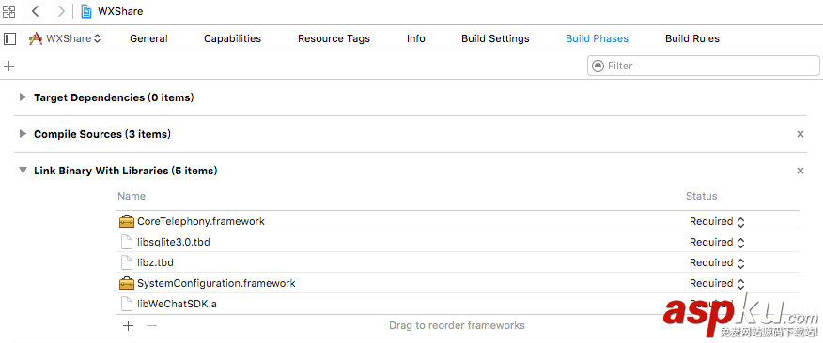Image resolution: width=823 pixels, height=343 pixels.
Task: Add a library with the plus button
Action: 128,326
